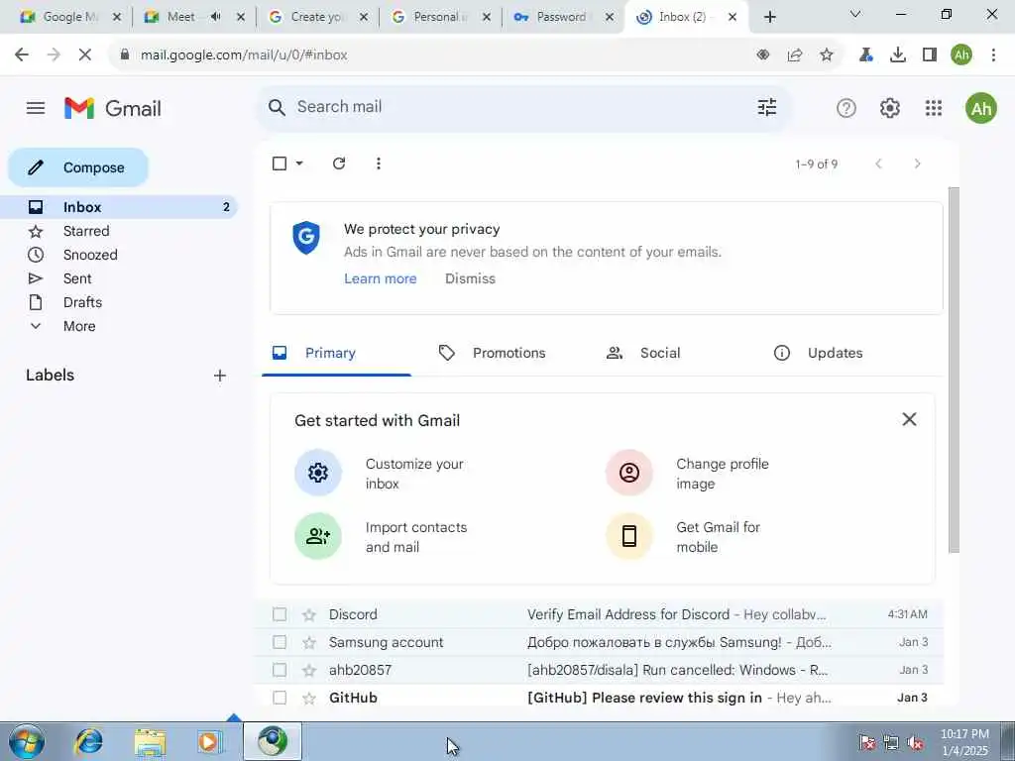Select the Discord email checkbox

(280, 614)
